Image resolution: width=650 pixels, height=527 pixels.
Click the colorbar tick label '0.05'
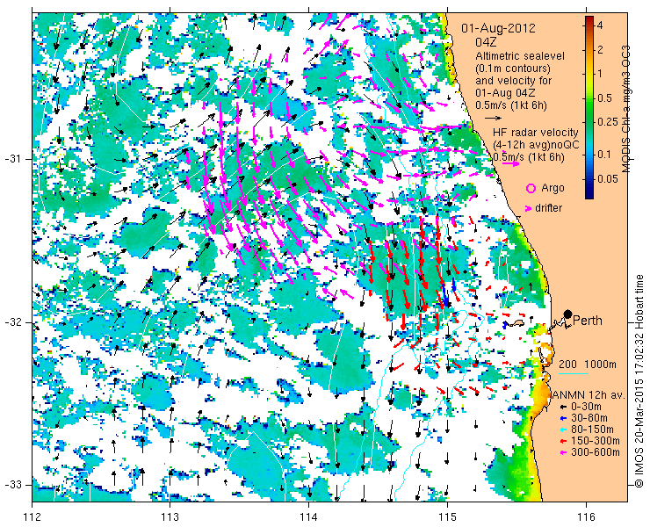point(607,179)
